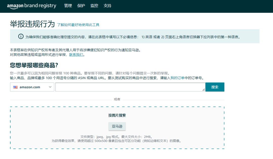The image size is (273, 159).
Task: Open the 保护 menu in the navigation bar
Action: point(81,6)
